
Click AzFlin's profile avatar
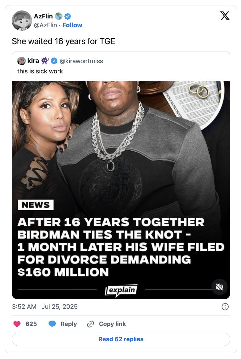pos(22,20)
